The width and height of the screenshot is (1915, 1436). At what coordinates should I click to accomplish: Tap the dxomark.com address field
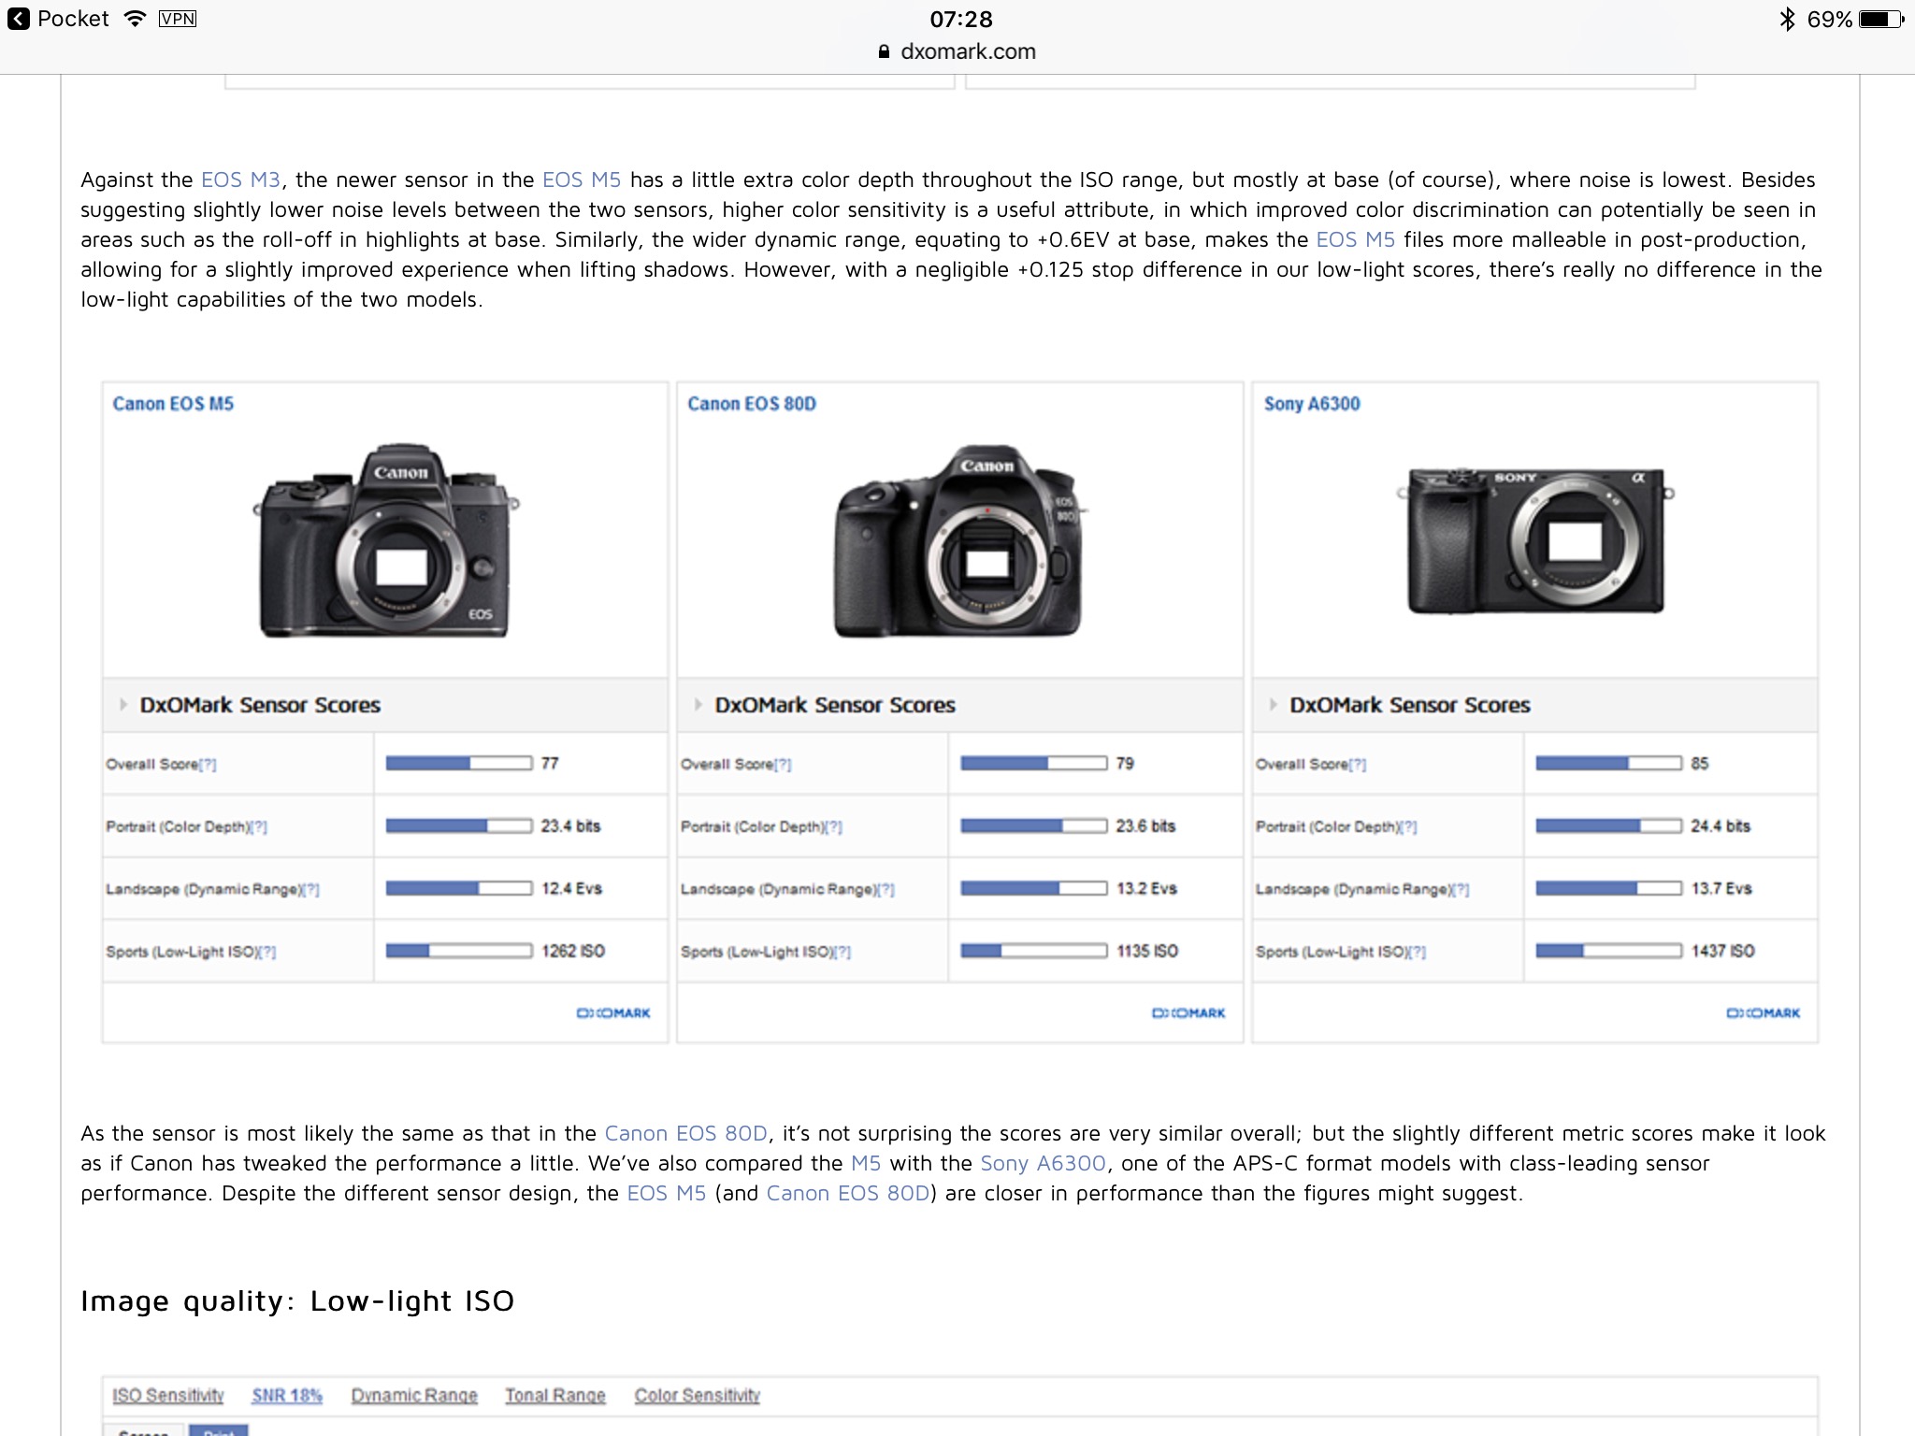(x=957, y=51)
